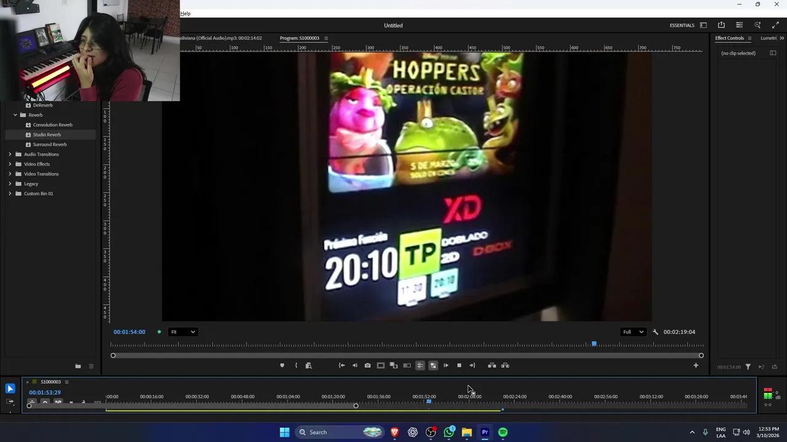Click the timeline timecode 00:01:53:29
Viewport: 787px width, 442px height.
click(45, 392)
